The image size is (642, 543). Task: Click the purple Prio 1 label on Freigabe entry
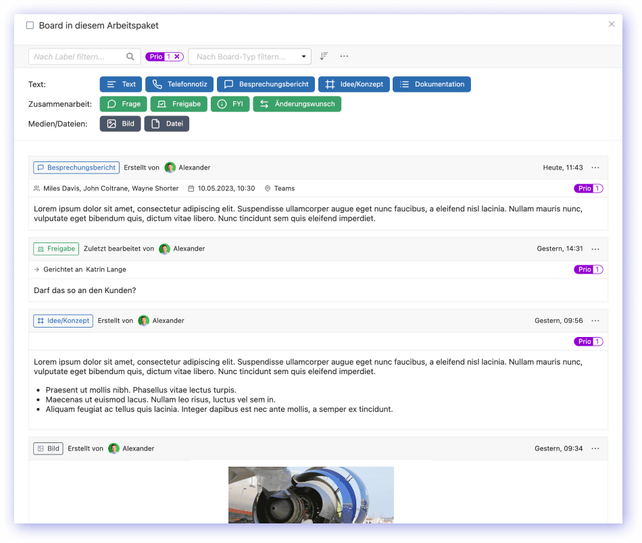(x=588, y=269)
